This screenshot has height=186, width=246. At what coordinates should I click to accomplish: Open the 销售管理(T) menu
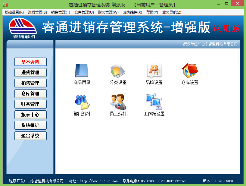pyautogui.click(x=61, y=12)
